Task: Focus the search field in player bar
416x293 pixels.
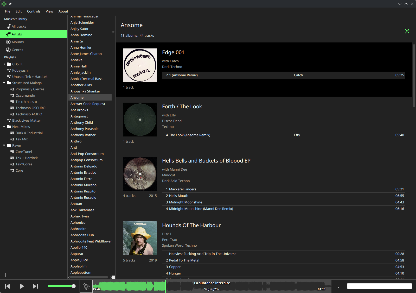Action: (379, 286)
